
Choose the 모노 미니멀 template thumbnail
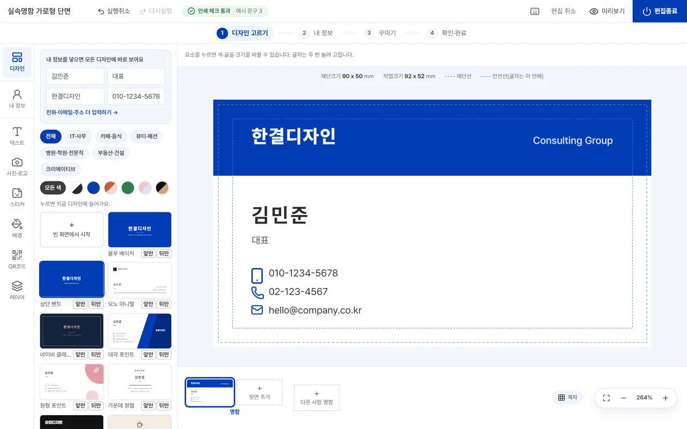(x=140, y=280)
